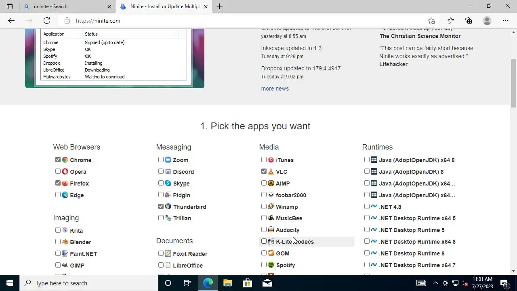Switch to the nninite - Search tab
Screen dimensions: 517x291
67,6
